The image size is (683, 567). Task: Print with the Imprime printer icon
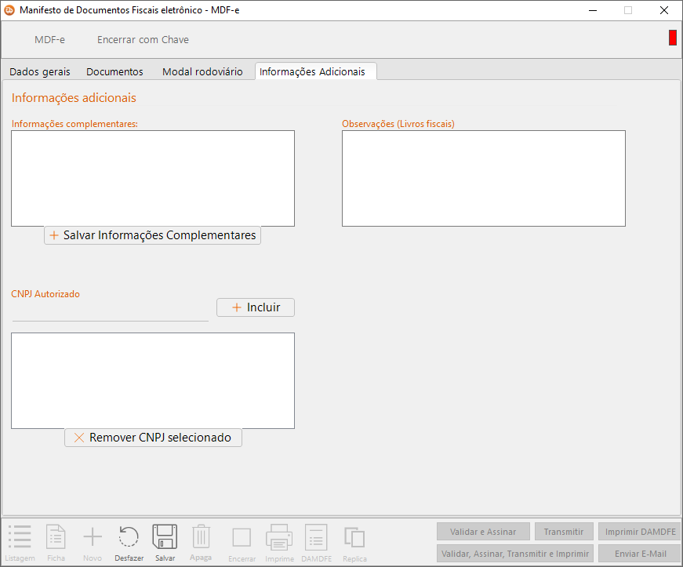[x=279, y=538]
